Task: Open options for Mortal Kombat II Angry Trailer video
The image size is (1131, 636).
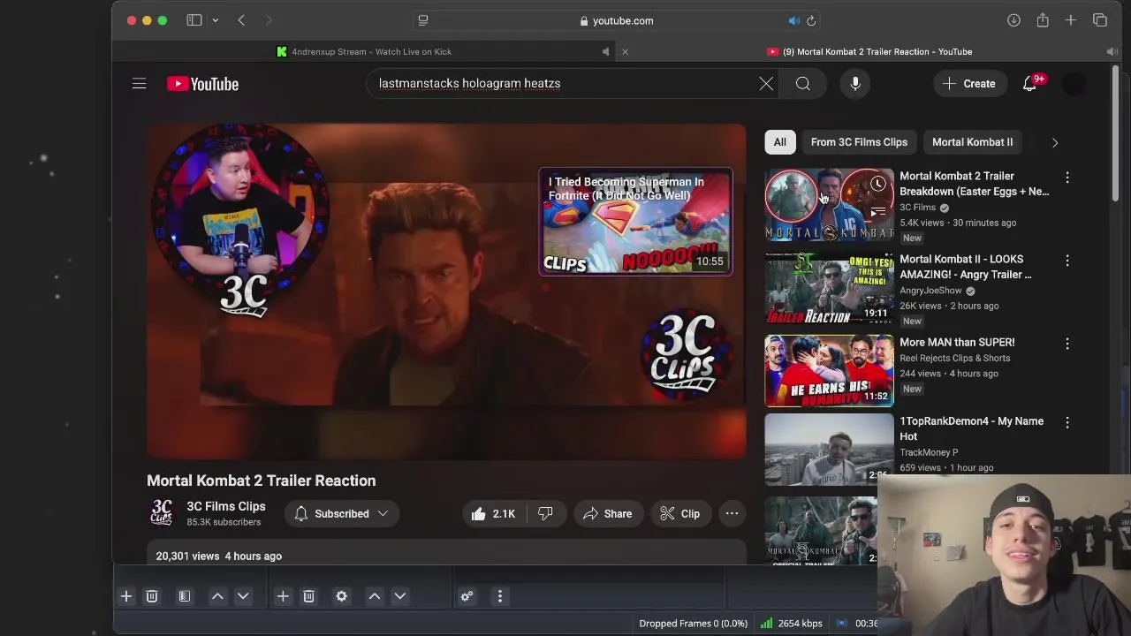Action: point(1067,261)
